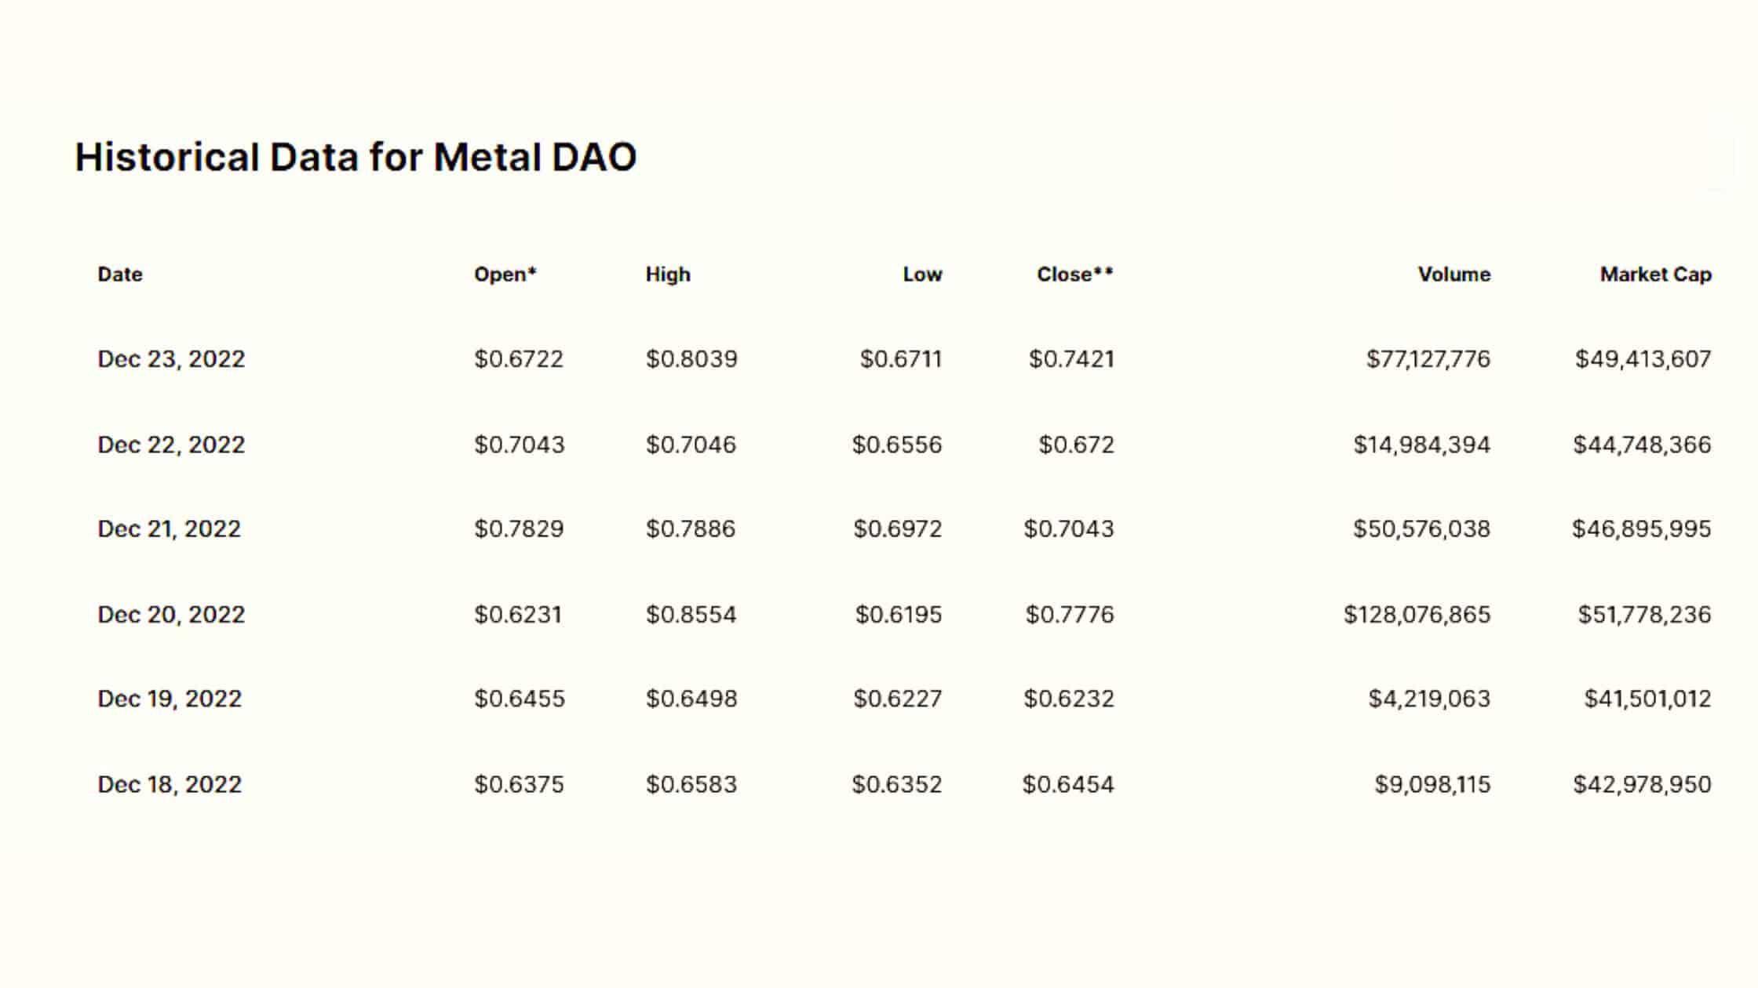Click the $0.6195 low price cell
The width and height of the screenshot is (1758, 988).
point(899,615)
